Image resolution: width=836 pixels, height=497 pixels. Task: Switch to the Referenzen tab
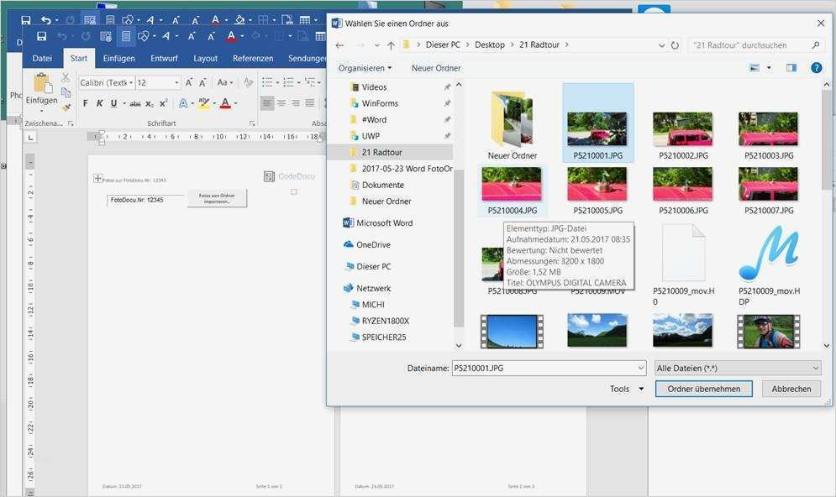pyautogui.click(x=253, y=59)
